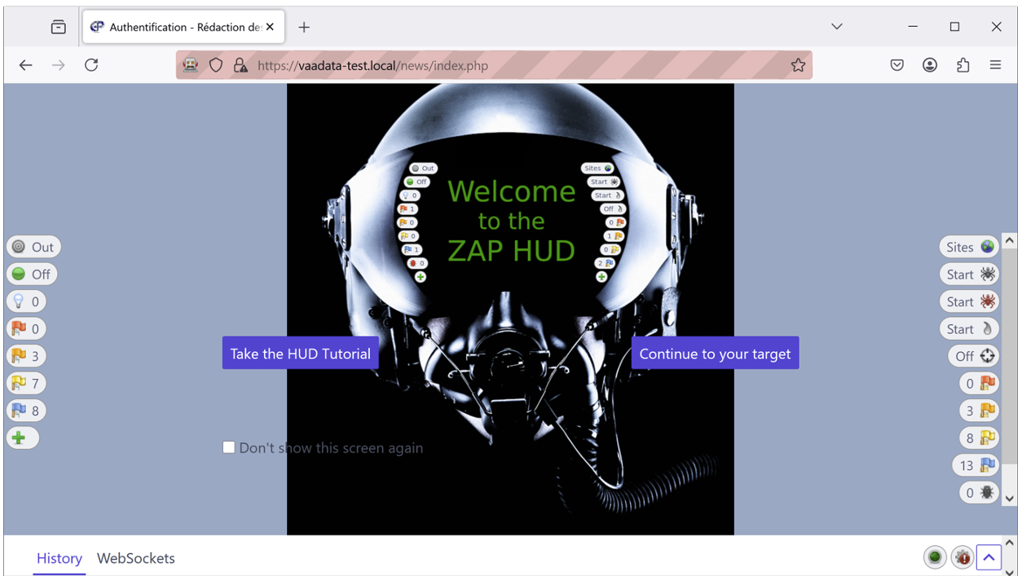Click Continue to your target

(715, 354)
